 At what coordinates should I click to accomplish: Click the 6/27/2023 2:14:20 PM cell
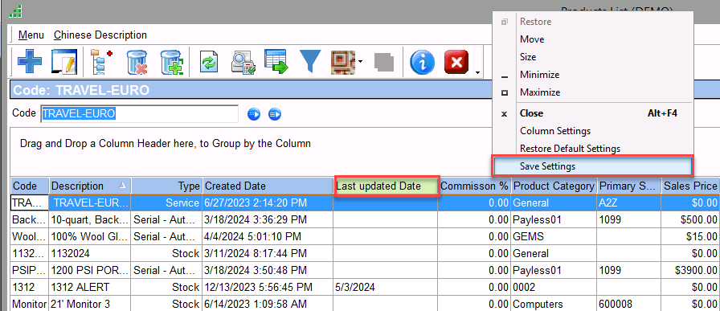point(268,203)
